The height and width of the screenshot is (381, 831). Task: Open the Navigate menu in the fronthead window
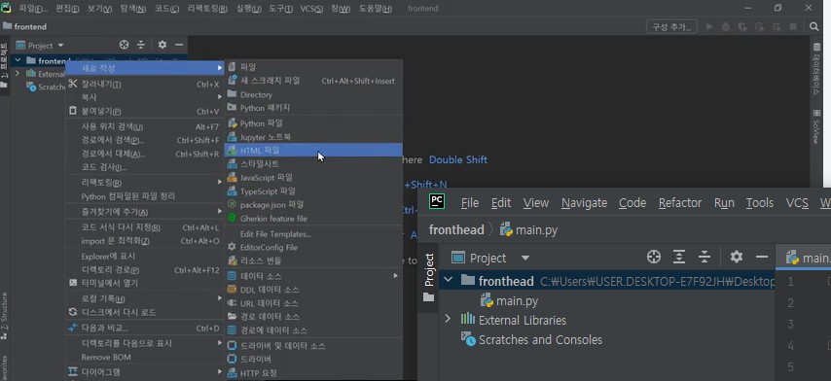pos(584,203)
